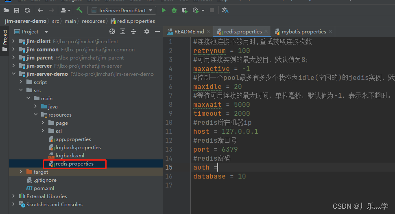The height and width of the screenshot is (214, 395).
Task: Toggle the vertical Project tool window tab
Action: point(4,40)
